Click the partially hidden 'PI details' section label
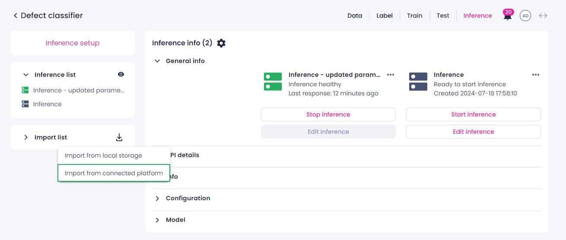 click(185, 155)
